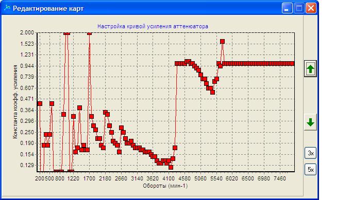
Task: Click the Обороты (мин-1) axis label
Action: (165, 186)
